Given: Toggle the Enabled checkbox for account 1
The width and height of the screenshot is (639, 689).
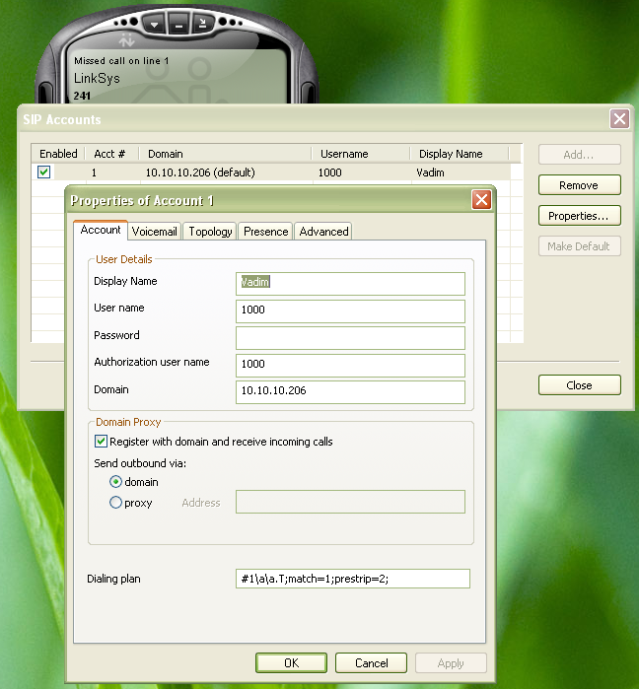Looking at the screenshot, I should (x=44, y=172).
